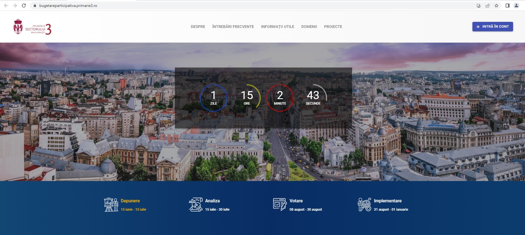
Task: Click the install app icon in address bar
Action: point(479,6)
